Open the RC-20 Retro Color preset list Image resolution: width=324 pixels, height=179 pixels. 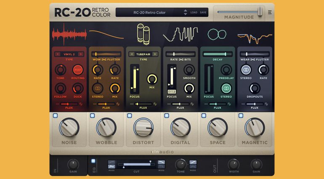(x=149, y=13)
